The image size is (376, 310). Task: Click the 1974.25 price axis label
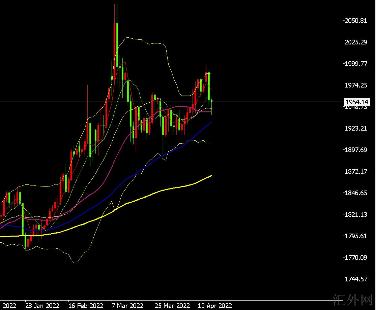(x=355, y=85)
